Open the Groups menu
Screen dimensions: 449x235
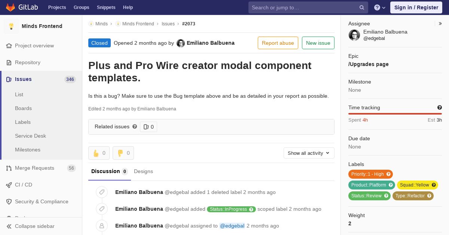tap(81, 7)
